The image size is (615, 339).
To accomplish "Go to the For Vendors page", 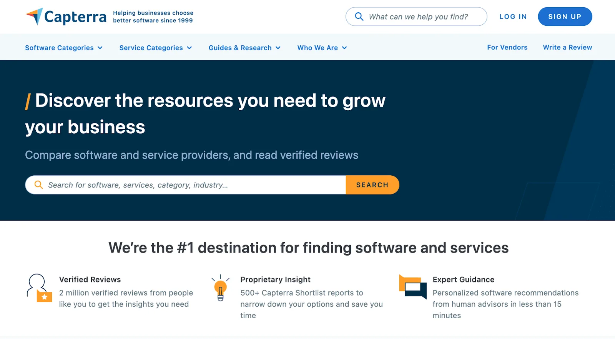I will click(x=507, y=47).
